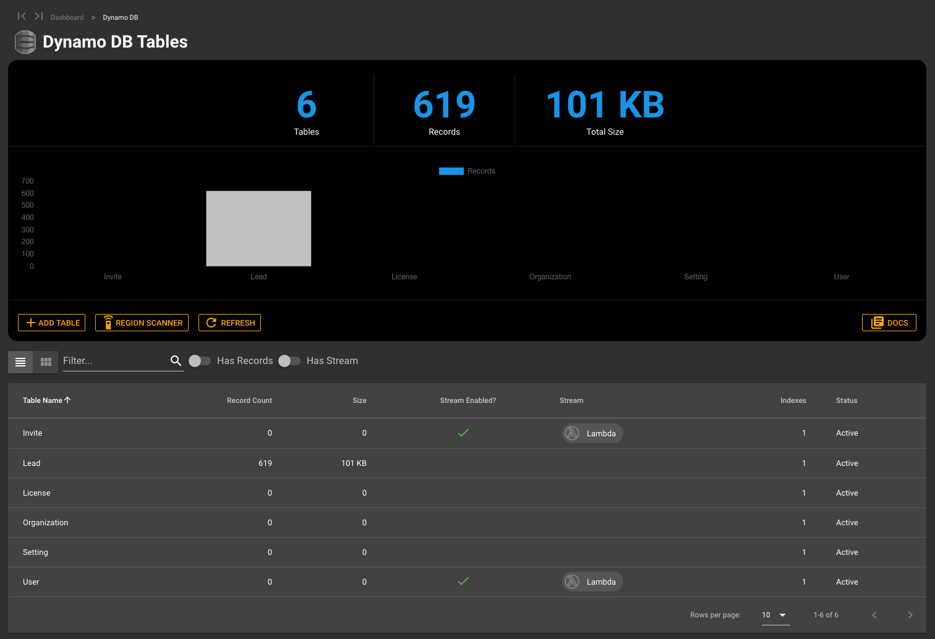Open the Docs button
The image size is (935, 639).
pyautogui.click(x=889, y=323)
